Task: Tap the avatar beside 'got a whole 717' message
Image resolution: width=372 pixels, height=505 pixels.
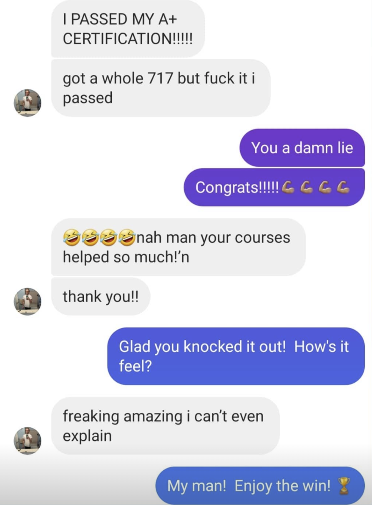Action: [28, 102]
